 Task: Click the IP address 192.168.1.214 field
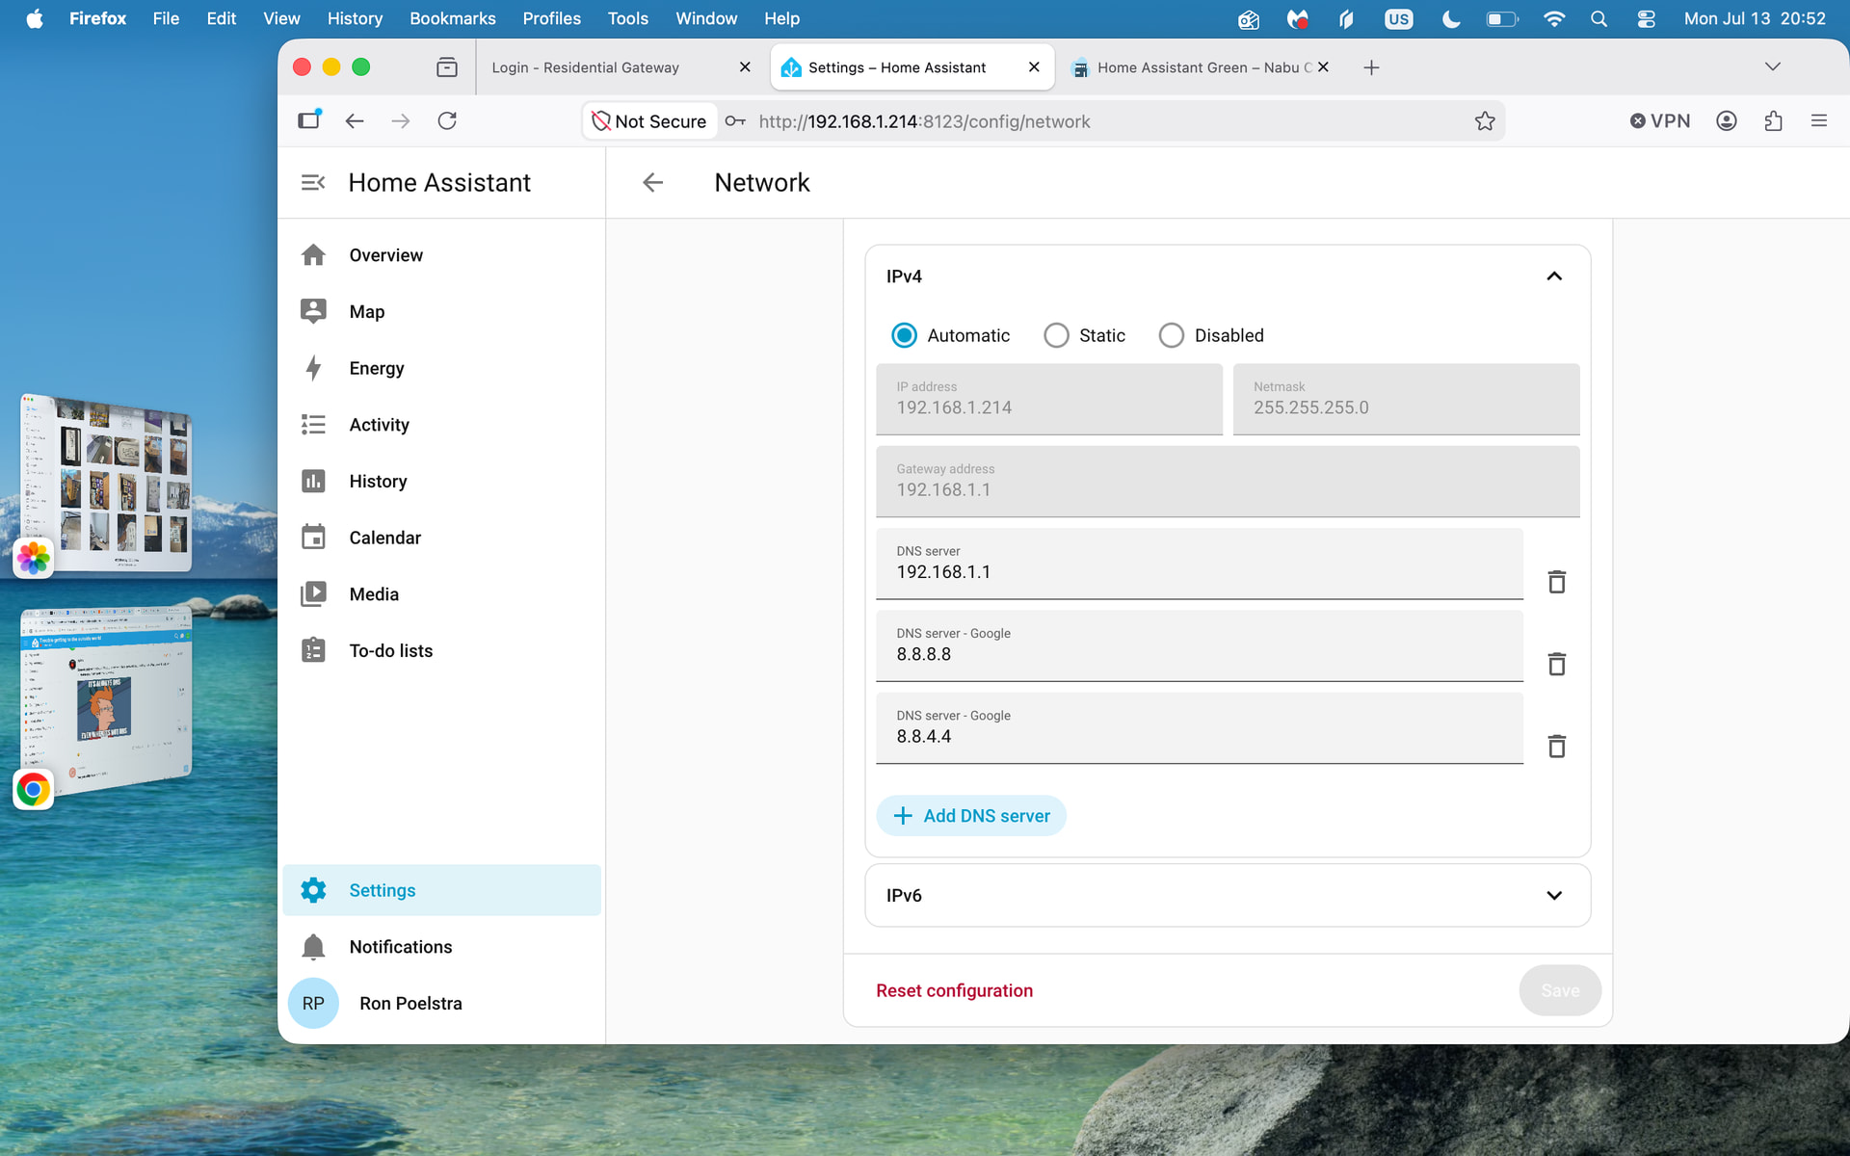click(x=1049, y=399)
